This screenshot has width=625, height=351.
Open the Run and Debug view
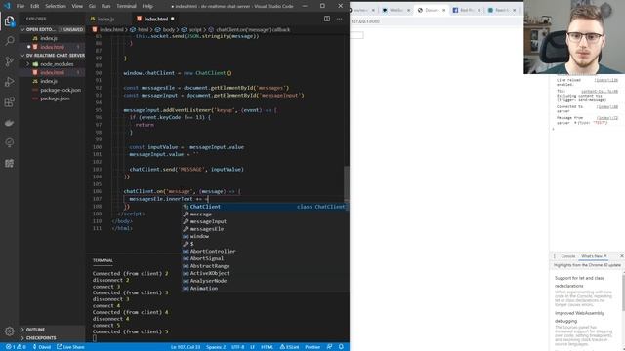point(9,82)
